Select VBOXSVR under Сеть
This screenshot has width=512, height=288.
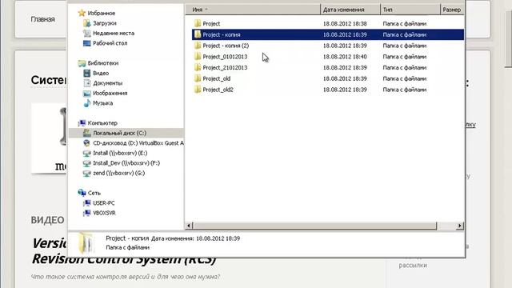104,213
